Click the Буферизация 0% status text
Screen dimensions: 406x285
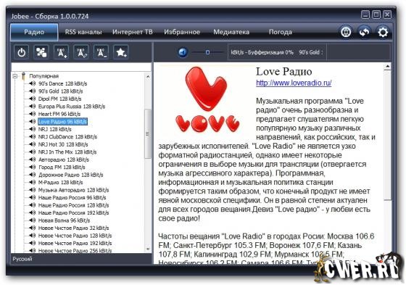pyautogui.click(x=270, y=52)
